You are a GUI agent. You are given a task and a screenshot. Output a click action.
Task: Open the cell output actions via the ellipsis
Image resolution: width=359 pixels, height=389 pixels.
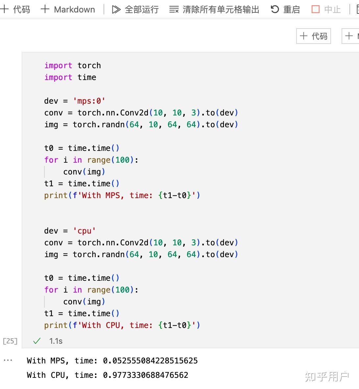tap(8, 360)
